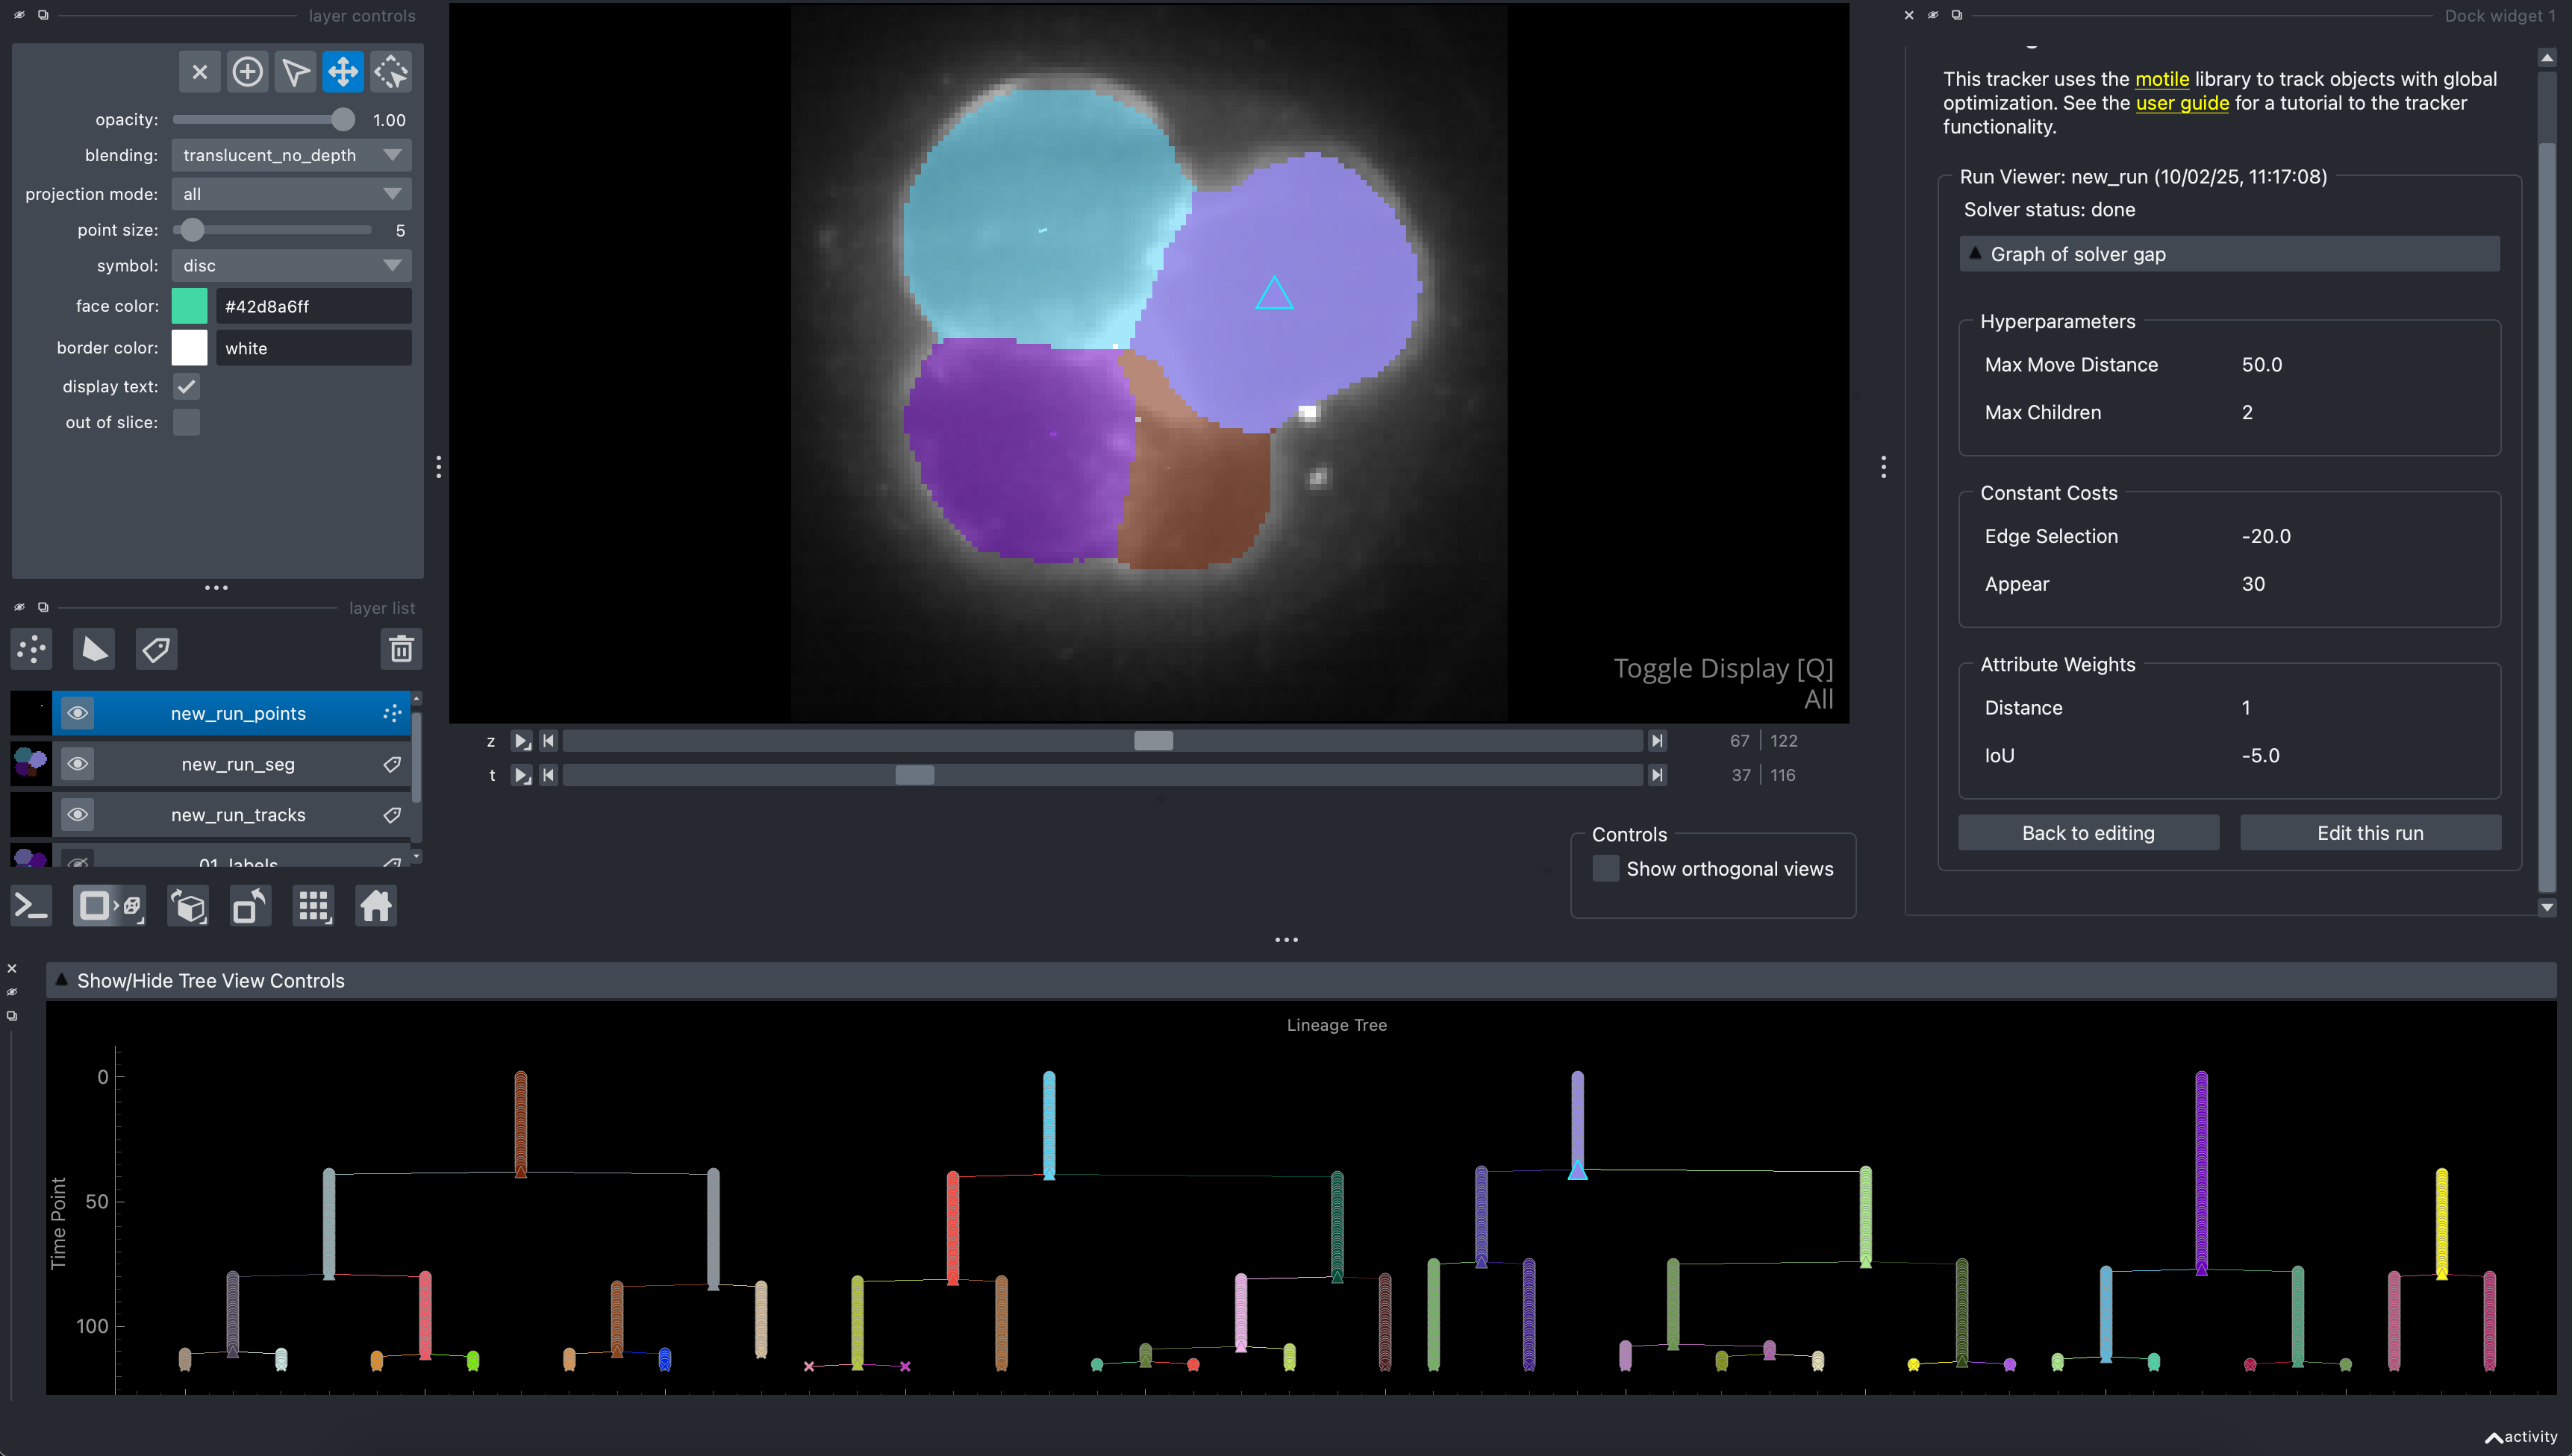Open the symbol dropdown set to disc
This screenshot has width=2572, height=1456.
coord(291,266)
